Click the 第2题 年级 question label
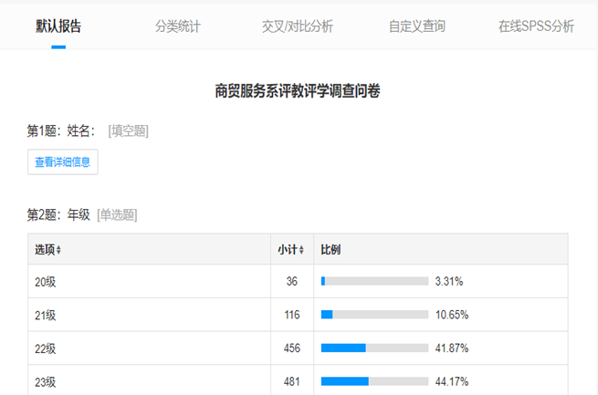The width and height of the screenshot is (598, 395). [58, 214]
